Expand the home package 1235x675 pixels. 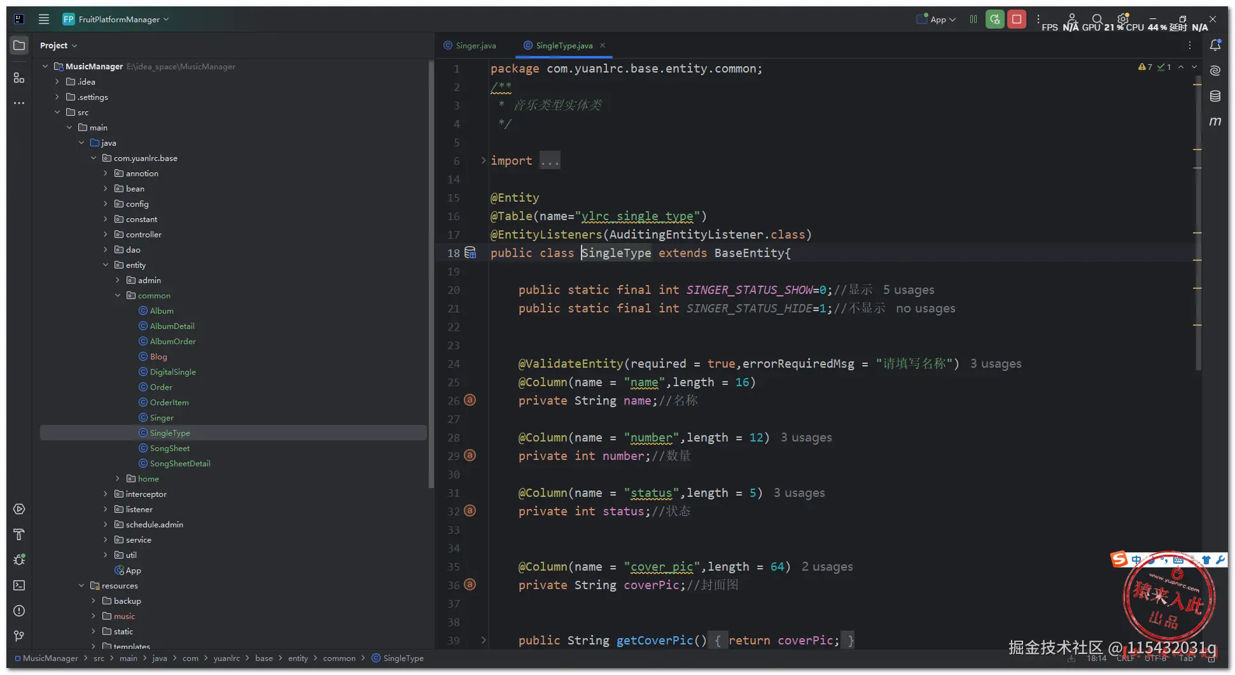tap(118, 478)
